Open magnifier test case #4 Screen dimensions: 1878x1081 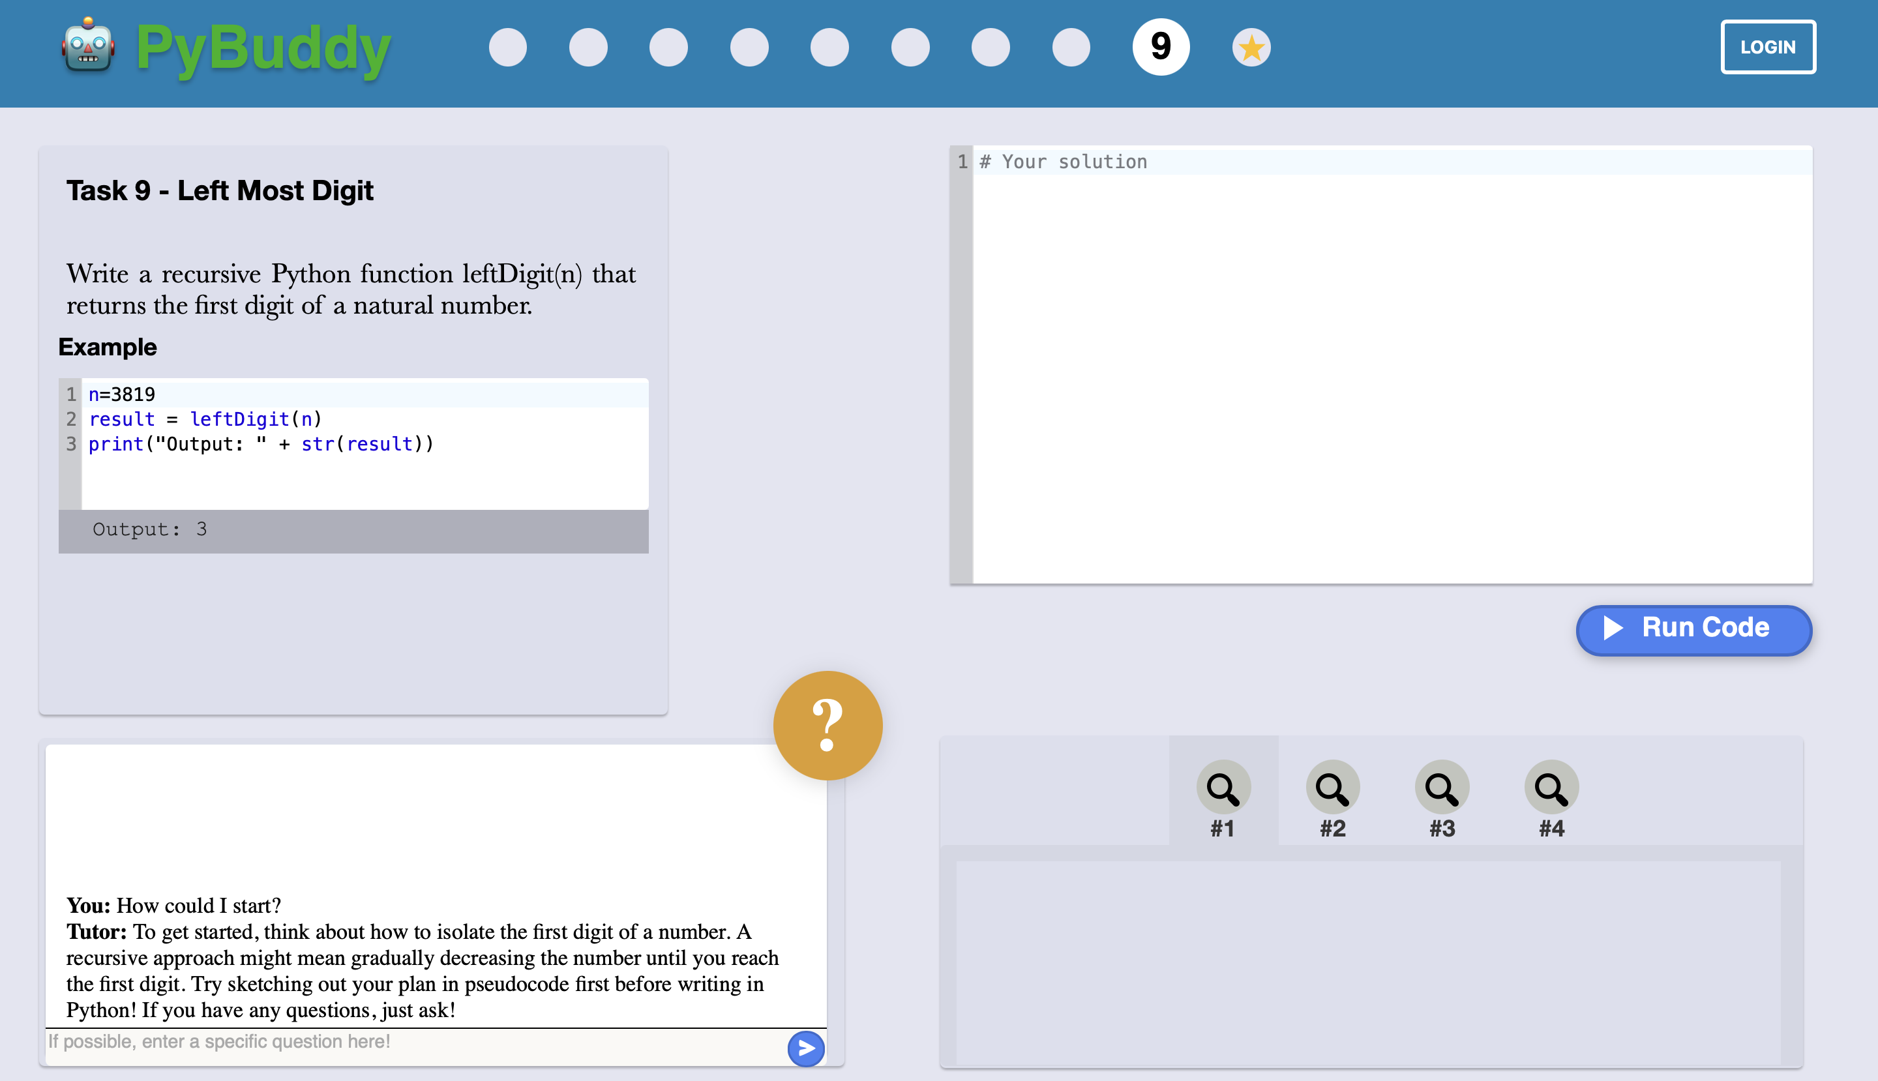(x=1551, y=788)
